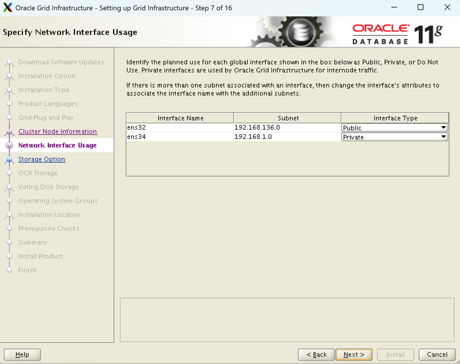This screenshot has height=364, width=460.
Task: Select Network Interface Usage step
Action: 57,145
